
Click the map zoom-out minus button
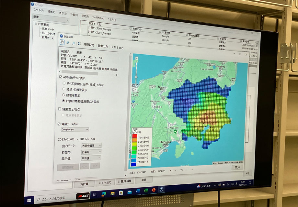point(136,89)
